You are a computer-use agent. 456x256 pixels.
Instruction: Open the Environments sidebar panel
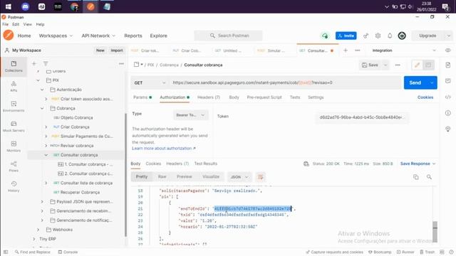coord(14,107)
